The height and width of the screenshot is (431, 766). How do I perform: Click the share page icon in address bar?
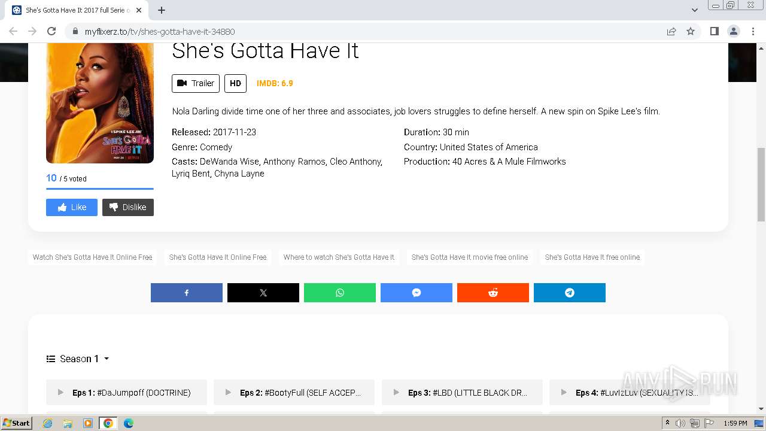[x=671, y=31]
